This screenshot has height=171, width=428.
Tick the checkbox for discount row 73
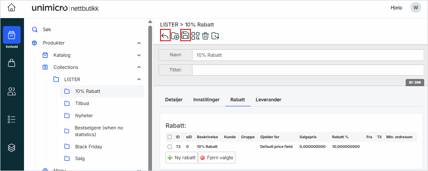(x=169, y=147)
